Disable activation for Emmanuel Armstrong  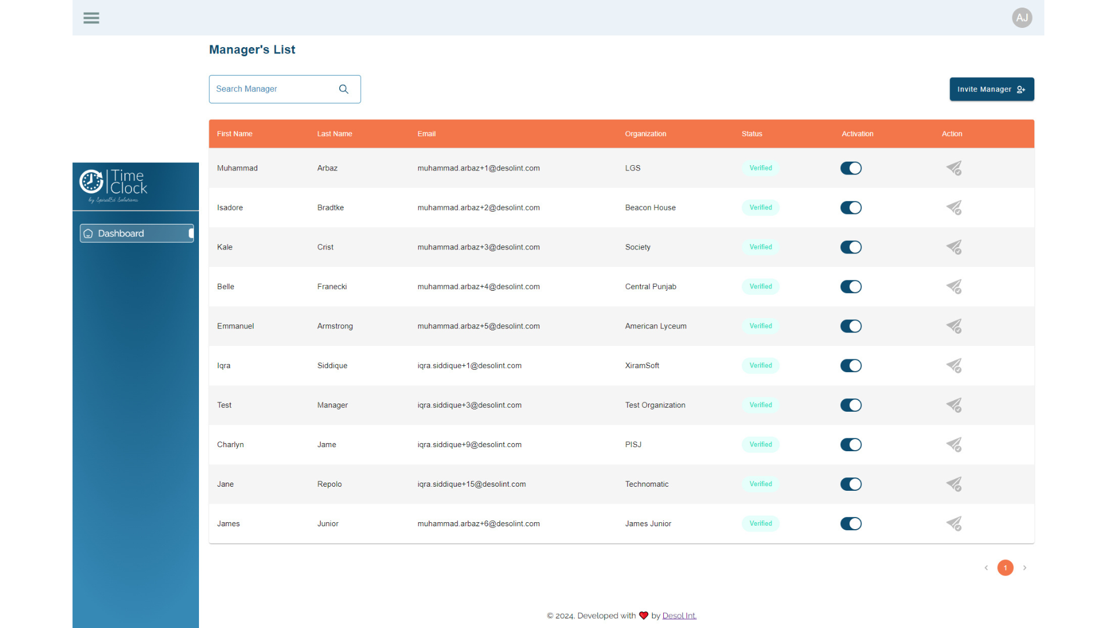(851, 326)
